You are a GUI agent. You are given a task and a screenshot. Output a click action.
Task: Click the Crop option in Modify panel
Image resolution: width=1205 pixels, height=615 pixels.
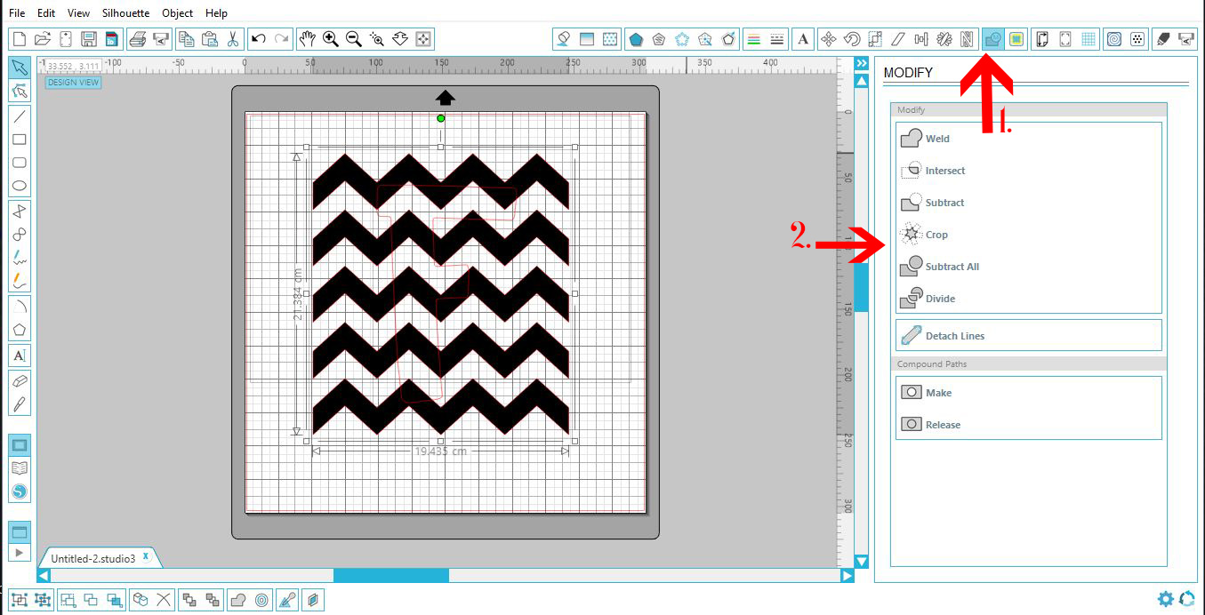932,234
